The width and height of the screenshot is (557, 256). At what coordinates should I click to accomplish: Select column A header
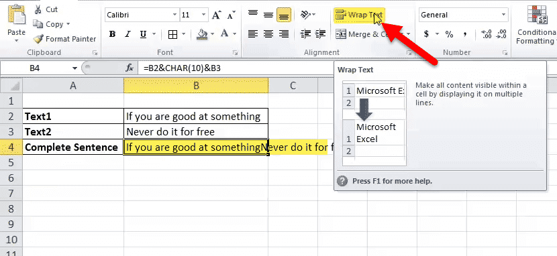pos(73,86)
